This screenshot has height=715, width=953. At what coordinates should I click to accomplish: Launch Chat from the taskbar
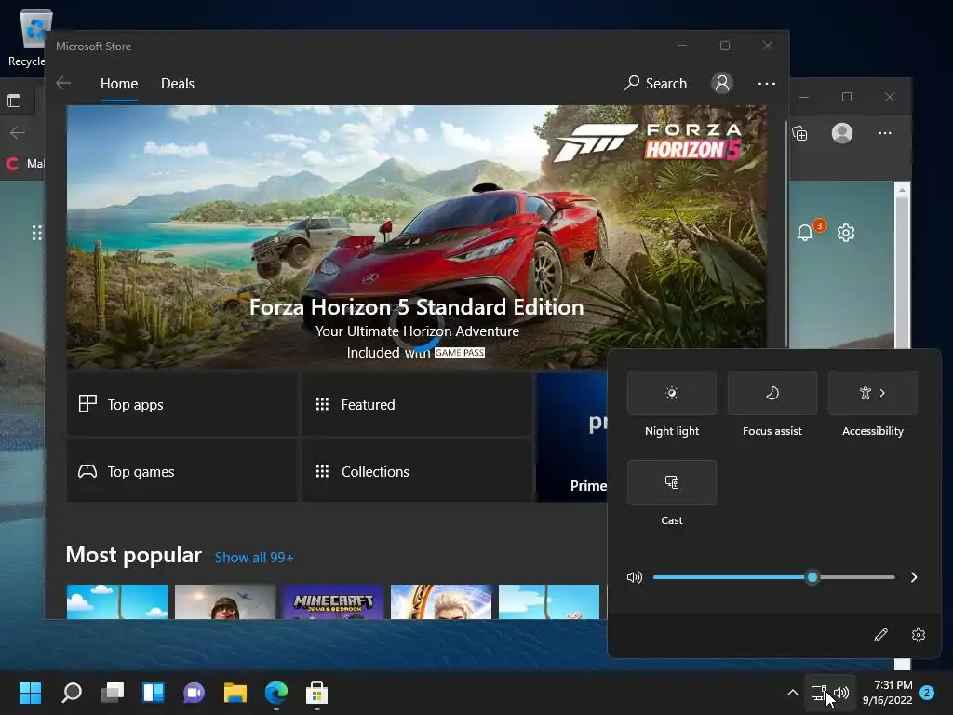coord(194,693)
